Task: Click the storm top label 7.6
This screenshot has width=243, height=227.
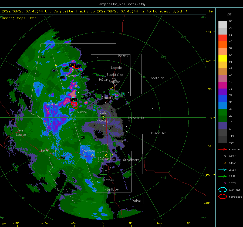Action: 78,66
